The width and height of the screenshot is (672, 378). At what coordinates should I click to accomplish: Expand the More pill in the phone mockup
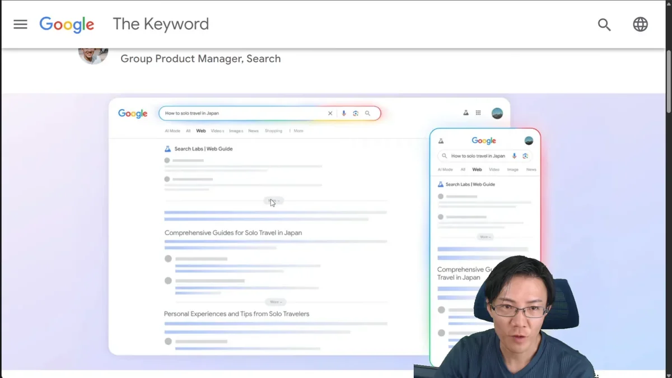point(485,237)
